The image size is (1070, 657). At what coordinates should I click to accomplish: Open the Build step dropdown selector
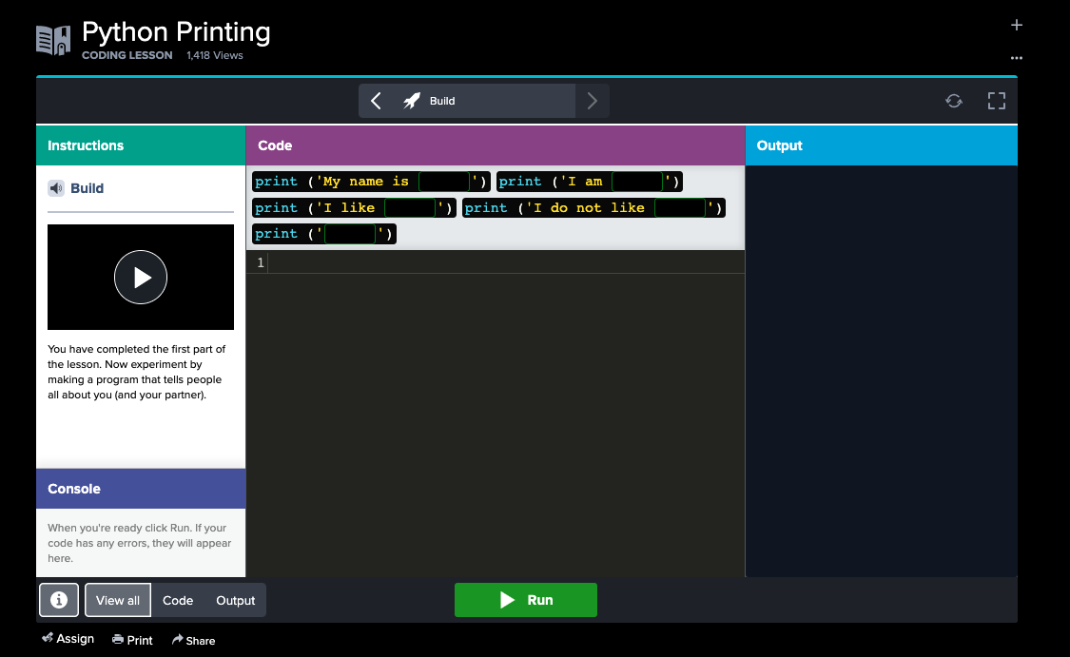[x=467, y=101]
